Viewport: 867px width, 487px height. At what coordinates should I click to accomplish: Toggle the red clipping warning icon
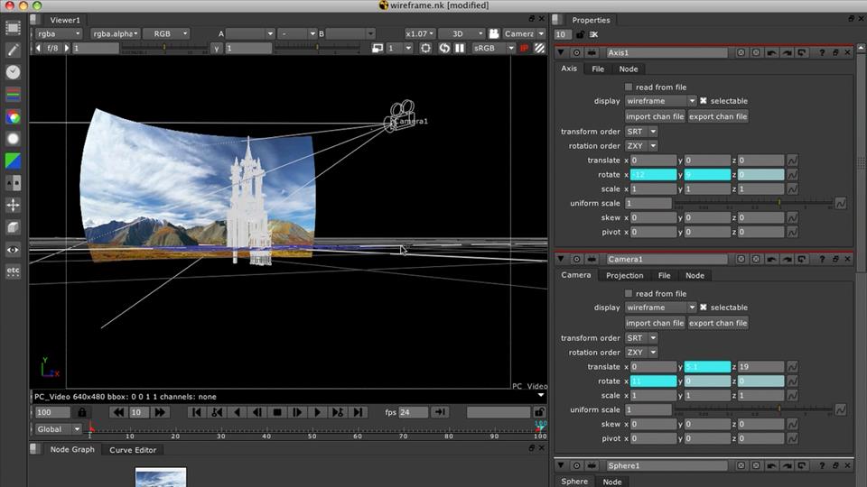[x=524, y=48]
